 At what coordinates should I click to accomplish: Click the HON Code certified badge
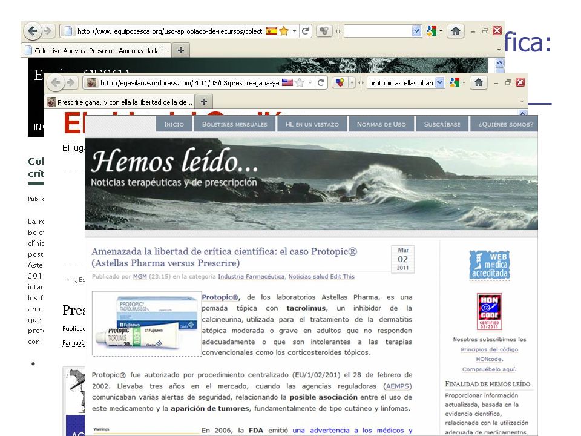[489, 311]
